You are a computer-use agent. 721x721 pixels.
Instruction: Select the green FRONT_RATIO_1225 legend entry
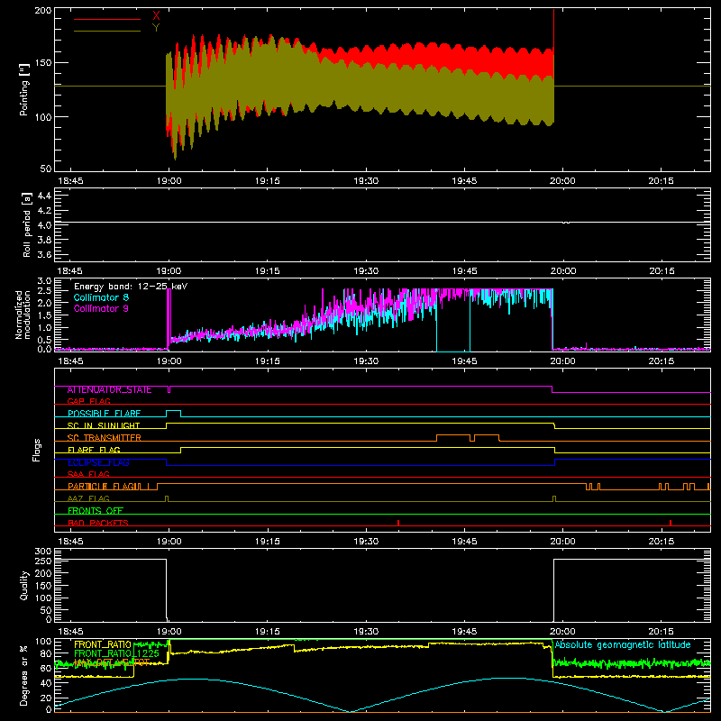[116, 653]
